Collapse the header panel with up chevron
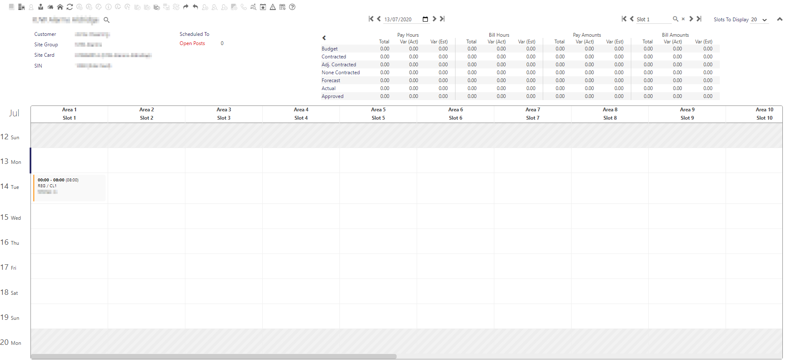Screen dimensions: 792x364 click(779, 19)
